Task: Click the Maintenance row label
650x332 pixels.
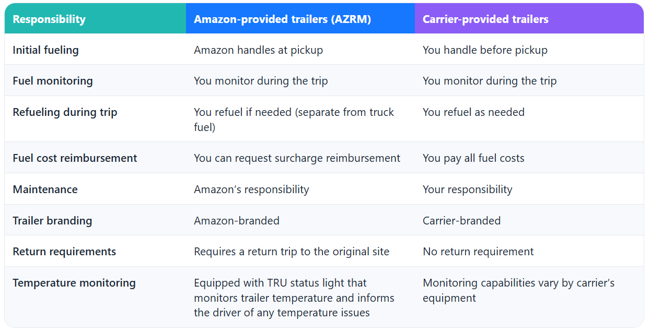Action: pyautogui.click(x=45, y=189)
